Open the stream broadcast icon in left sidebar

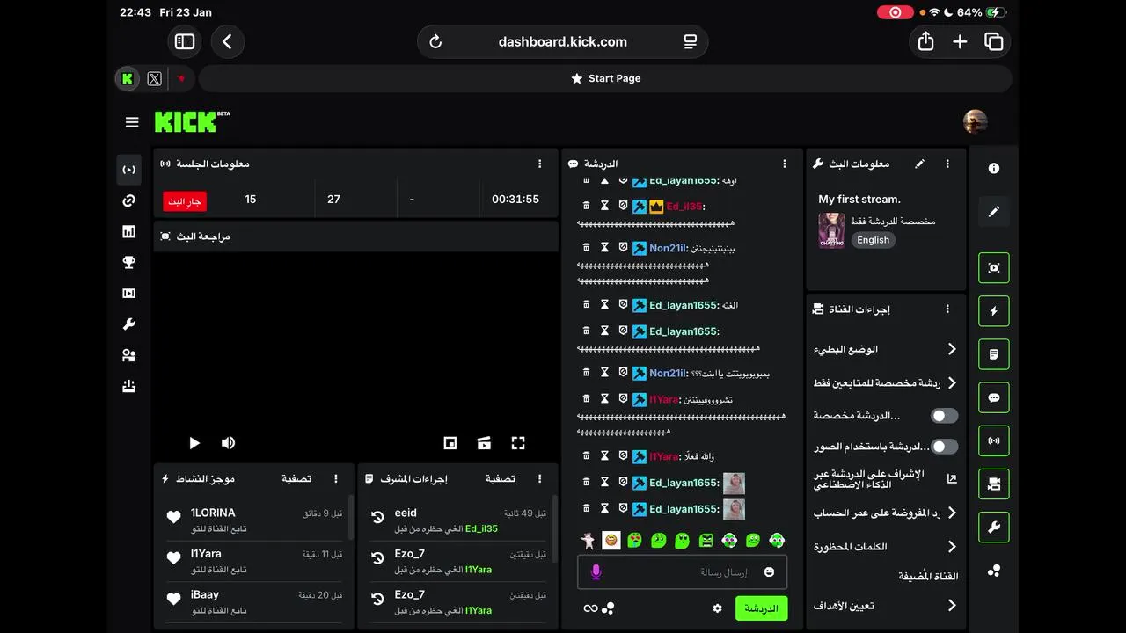(x=129, y=170)
